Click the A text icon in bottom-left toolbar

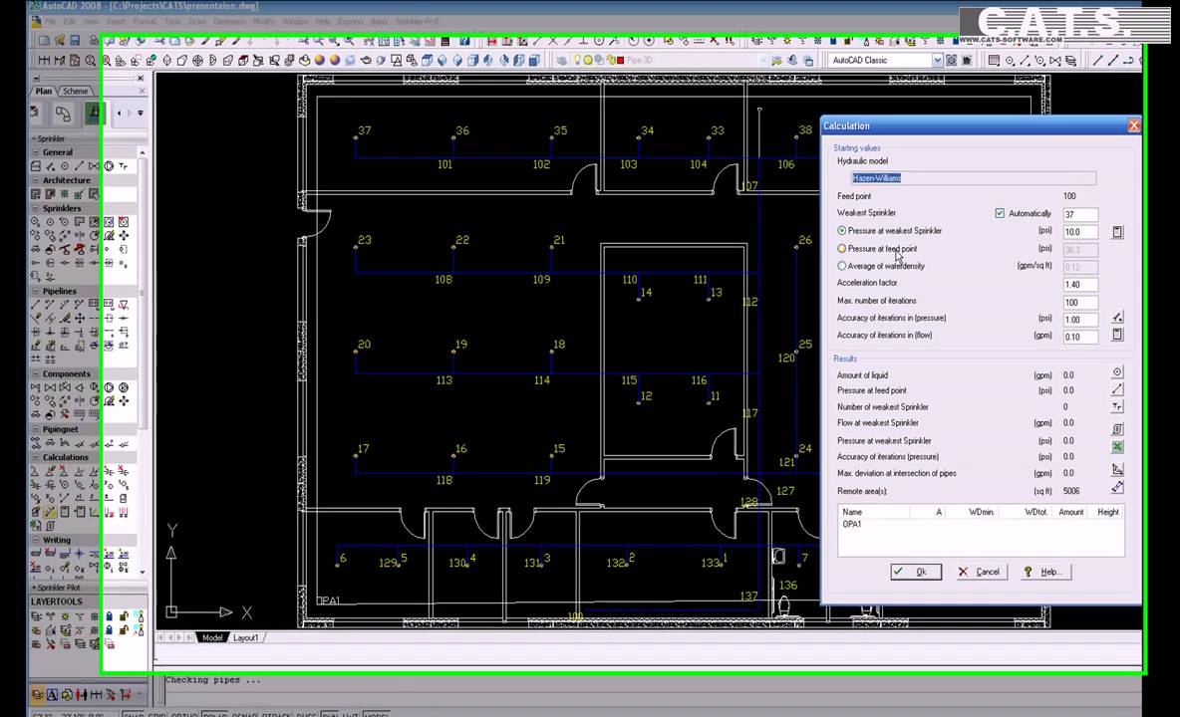click(52, 695)
